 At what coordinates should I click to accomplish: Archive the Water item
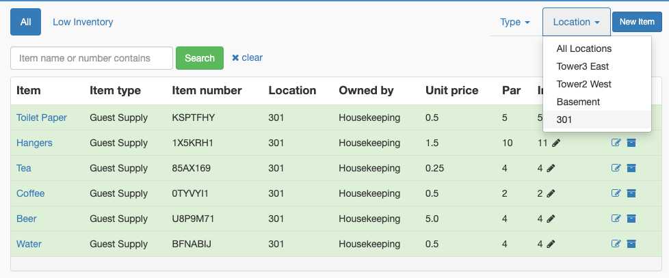click(631, 244)
